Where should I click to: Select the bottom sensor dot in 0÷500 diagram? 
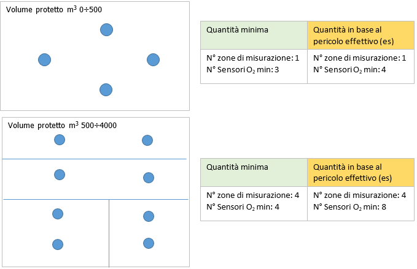(106, 90)
